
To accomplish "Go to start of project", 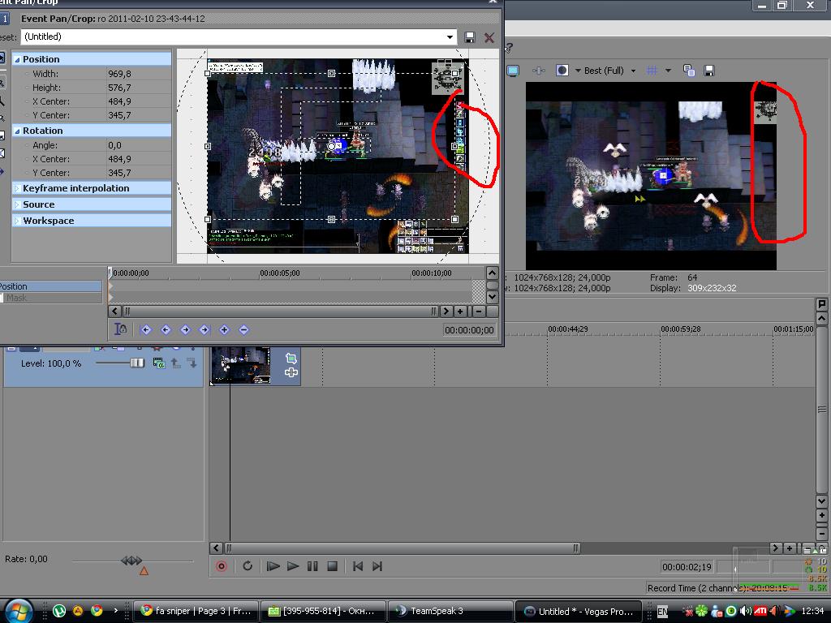I will click(358, 566).
